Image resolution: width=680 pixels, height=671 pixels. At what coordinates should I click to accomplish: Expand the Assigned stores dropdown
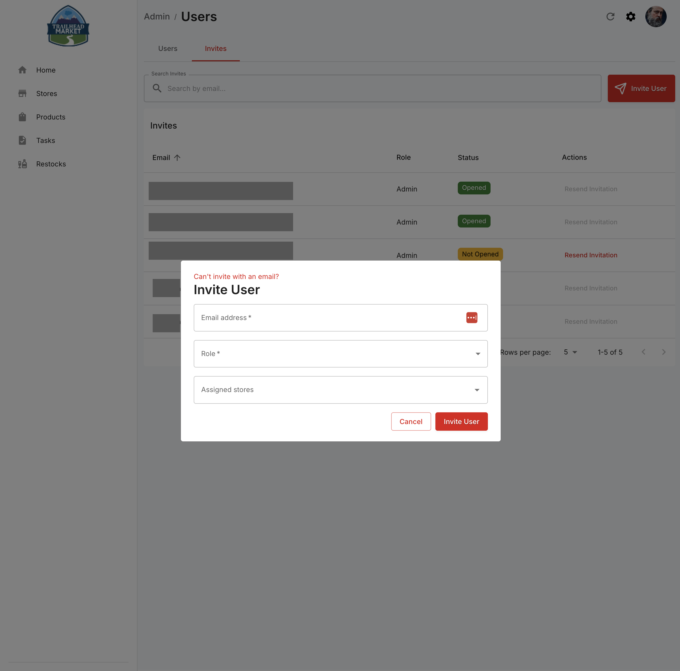pyautogui.click(x=340, y=390)
